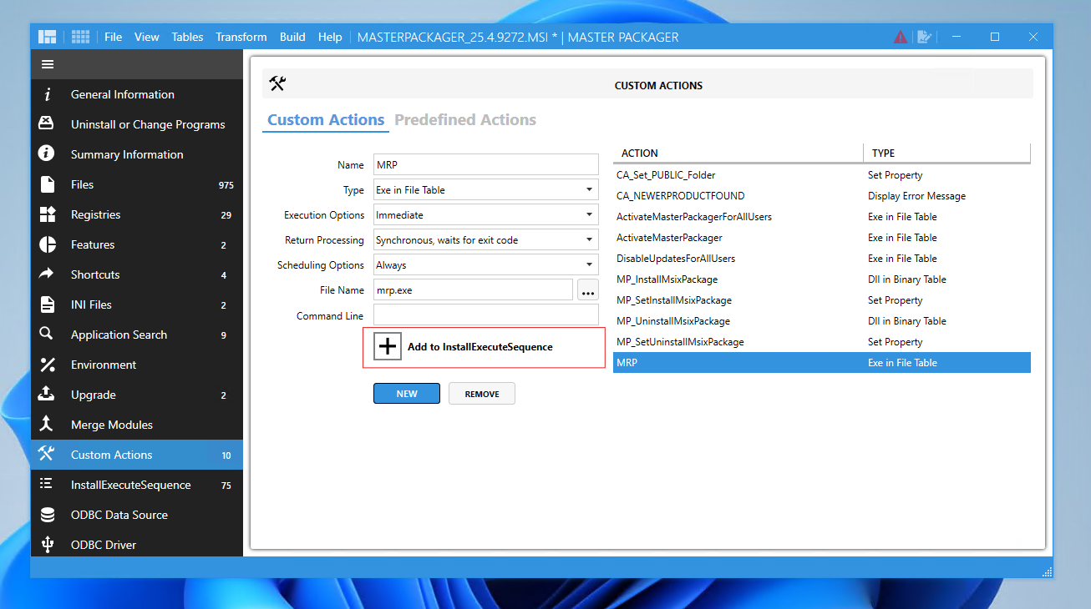The height and width of the screenshot is (609, 1091).
Task: Open the Tables menu
Action: (x=187, y=37)
